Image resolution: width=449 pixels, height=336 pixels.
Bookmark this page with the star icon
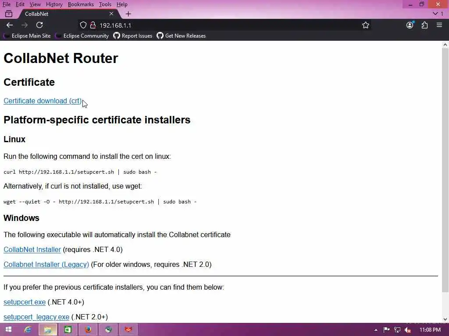(365, 25)
